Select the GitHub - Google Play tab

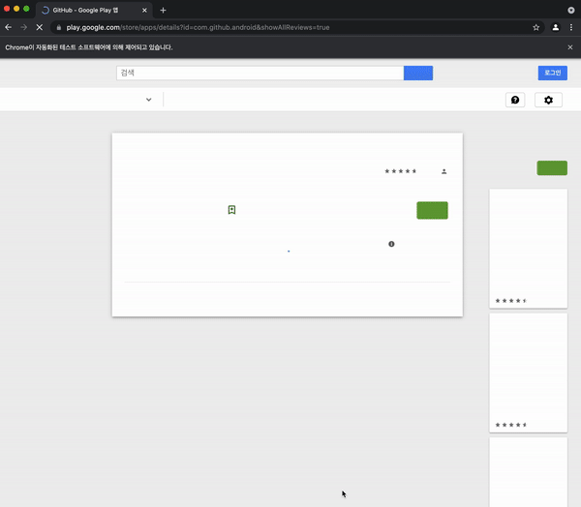click(94, 11)
